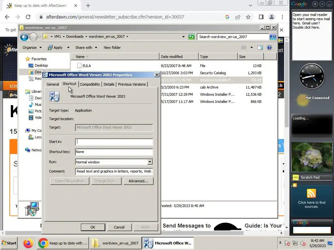Image resolution: width=334 pixels, height=250 pixels.
Task: Expand Downloads breadcrumb arrow
Action: 86,36
